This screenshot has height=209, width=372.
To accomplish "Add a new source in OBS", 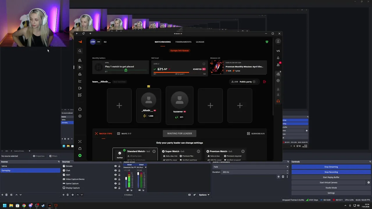I will click(x=63, y=195).
